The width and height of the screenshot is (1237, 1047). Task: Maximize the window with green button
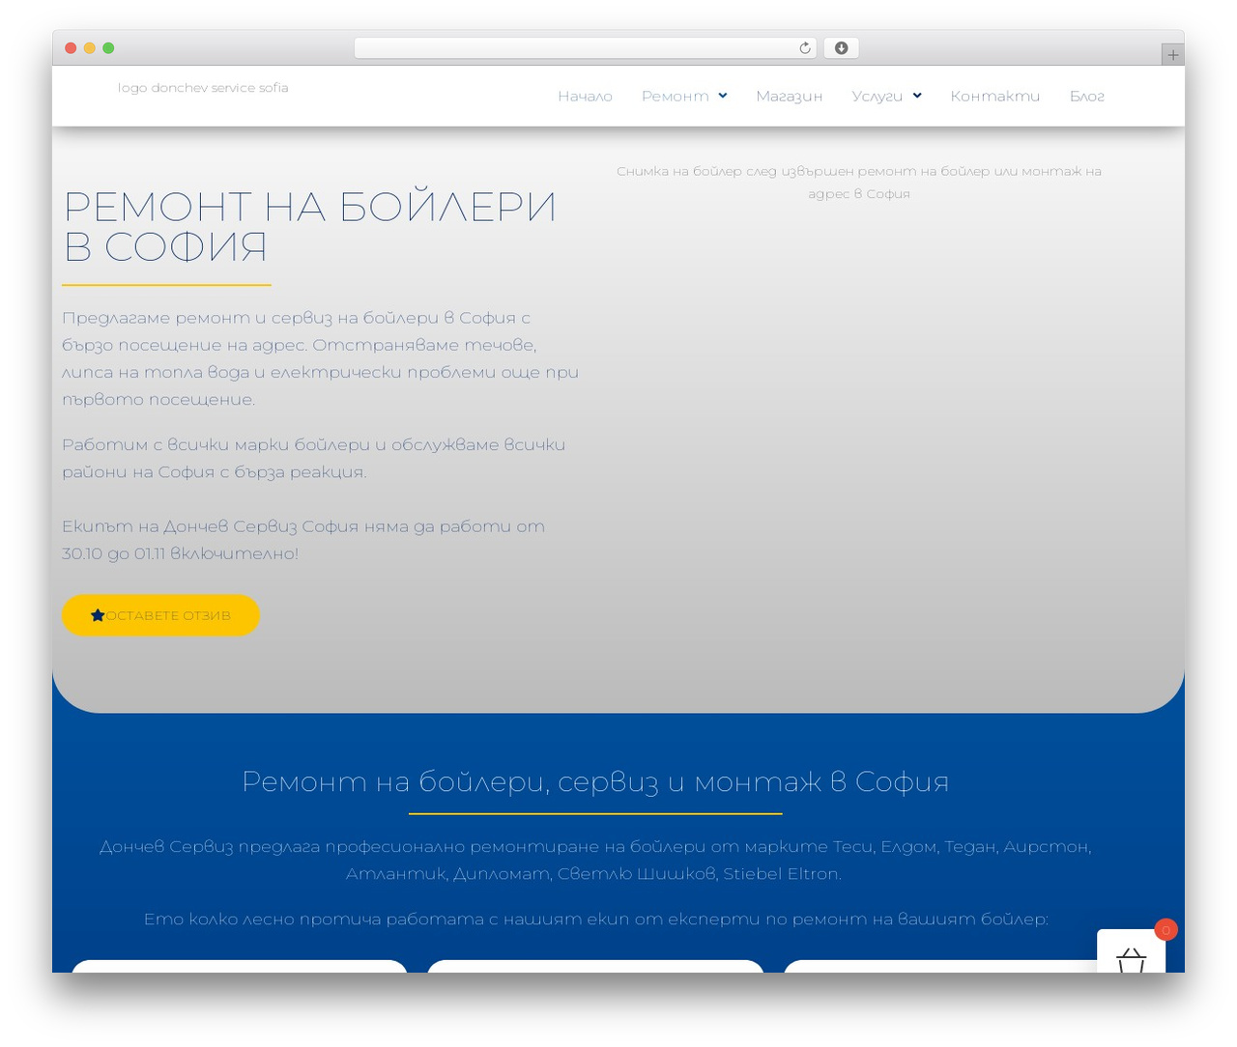click(108, 48)
